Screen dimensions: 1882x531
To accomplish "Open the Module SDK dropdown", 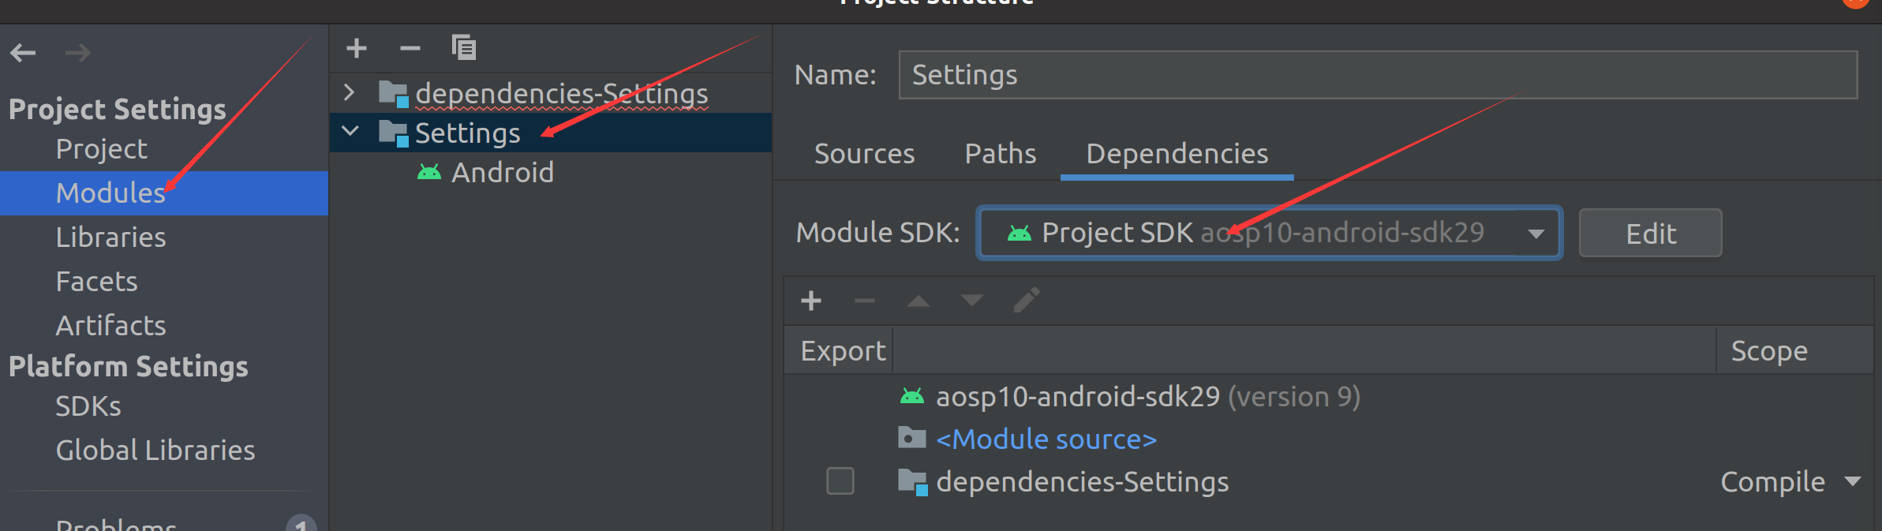I will coord(1536,234).
